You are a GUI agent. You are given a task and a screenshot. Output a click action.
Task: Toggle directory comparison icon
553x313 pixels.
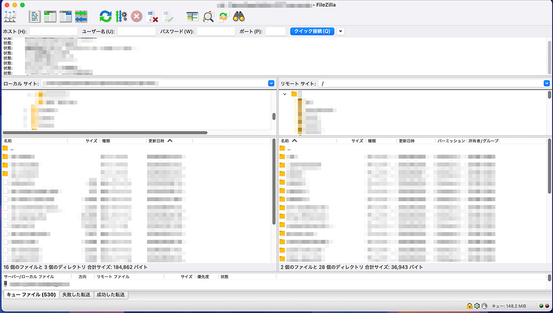[x=208, y=17]
